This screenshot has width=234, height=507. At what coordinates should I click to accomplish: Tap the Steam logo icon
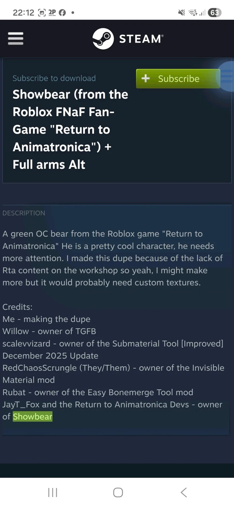(x=103, y=39)
